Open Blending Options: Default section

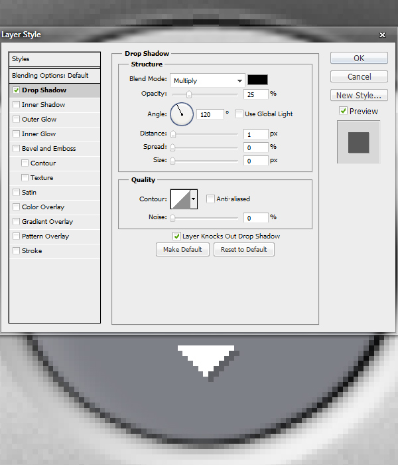point(54,76)
